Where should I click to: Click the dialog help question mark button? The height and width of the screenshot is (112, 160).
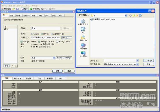150,11
